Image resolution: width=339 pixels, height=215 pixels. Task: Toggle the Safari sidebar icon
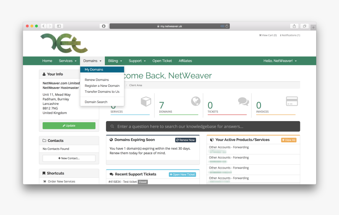(x=59, y=26)
